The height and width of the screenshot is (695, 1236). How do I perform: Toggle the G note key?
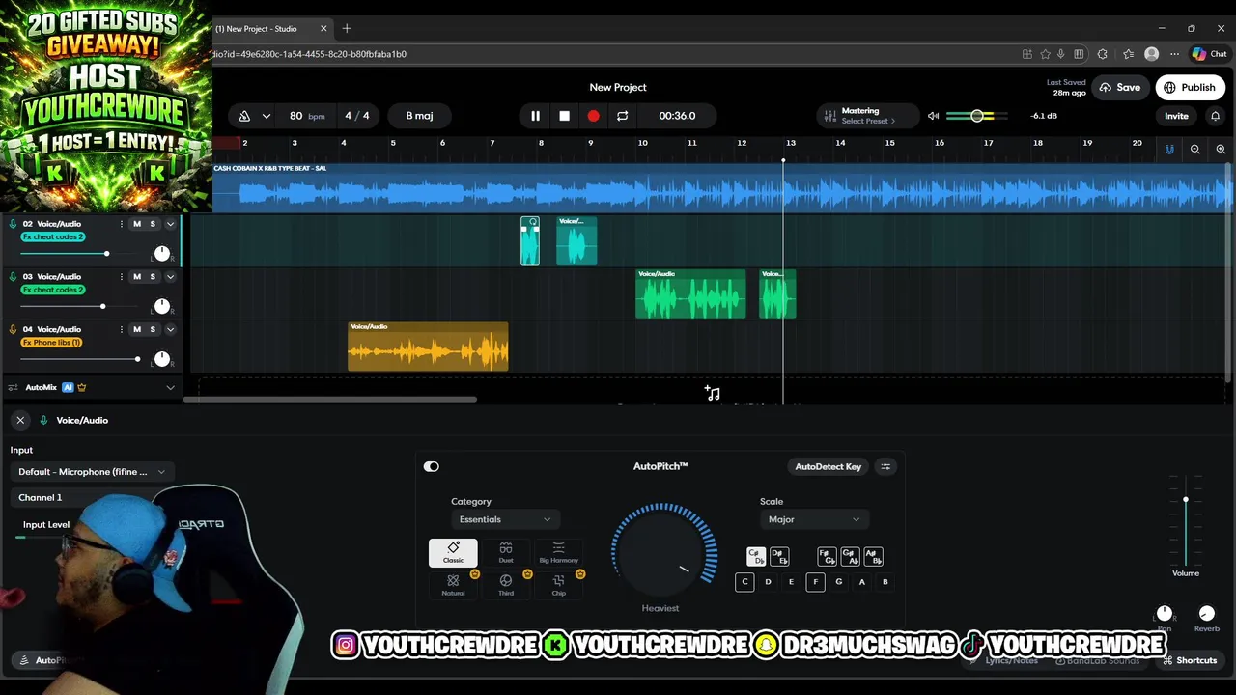(838, 582)
